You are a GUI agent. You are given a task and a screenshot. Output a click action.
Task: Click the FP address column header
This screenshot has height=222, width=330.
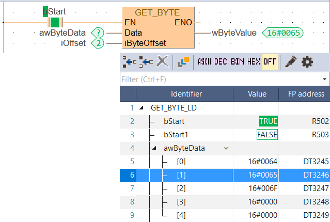click(305, 94)
